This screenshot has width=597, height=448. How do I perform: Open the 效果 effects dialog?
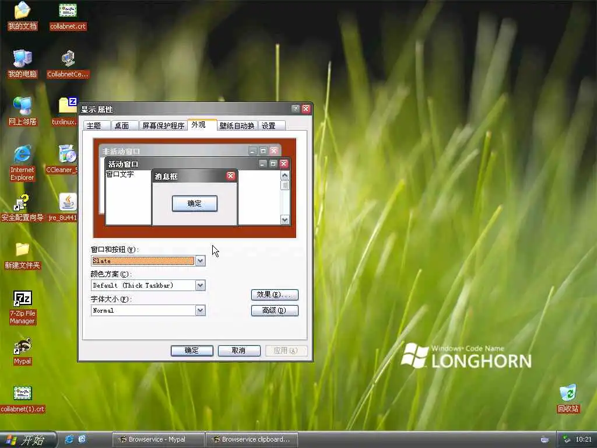pyautogui.click(x=275, y=295)
